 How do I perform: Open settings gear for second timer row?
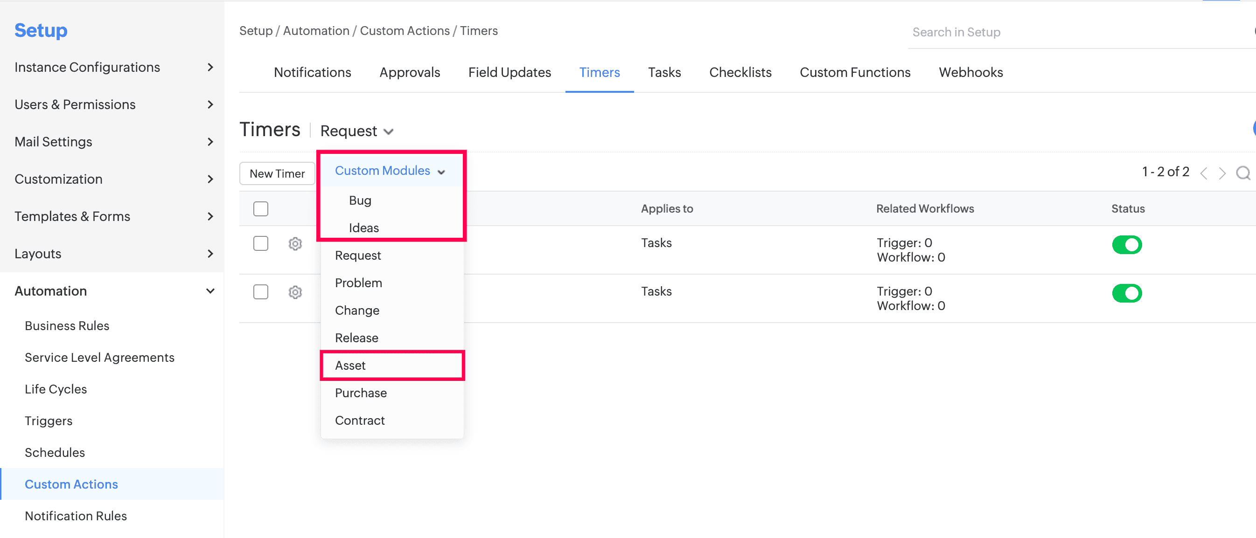(295, 292)
